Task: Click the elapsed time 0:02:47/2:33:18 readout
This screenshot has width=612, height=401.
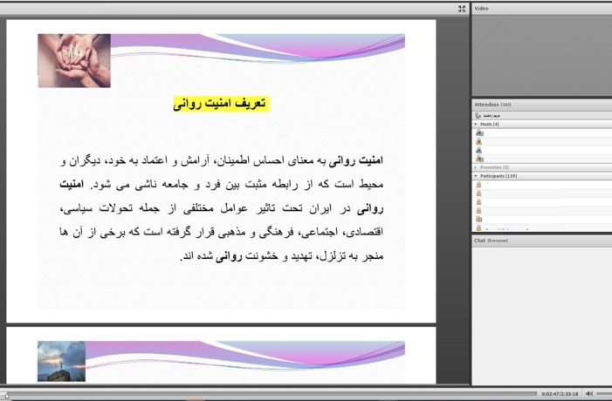Action: pyautogui.click(x=560, y=394)
